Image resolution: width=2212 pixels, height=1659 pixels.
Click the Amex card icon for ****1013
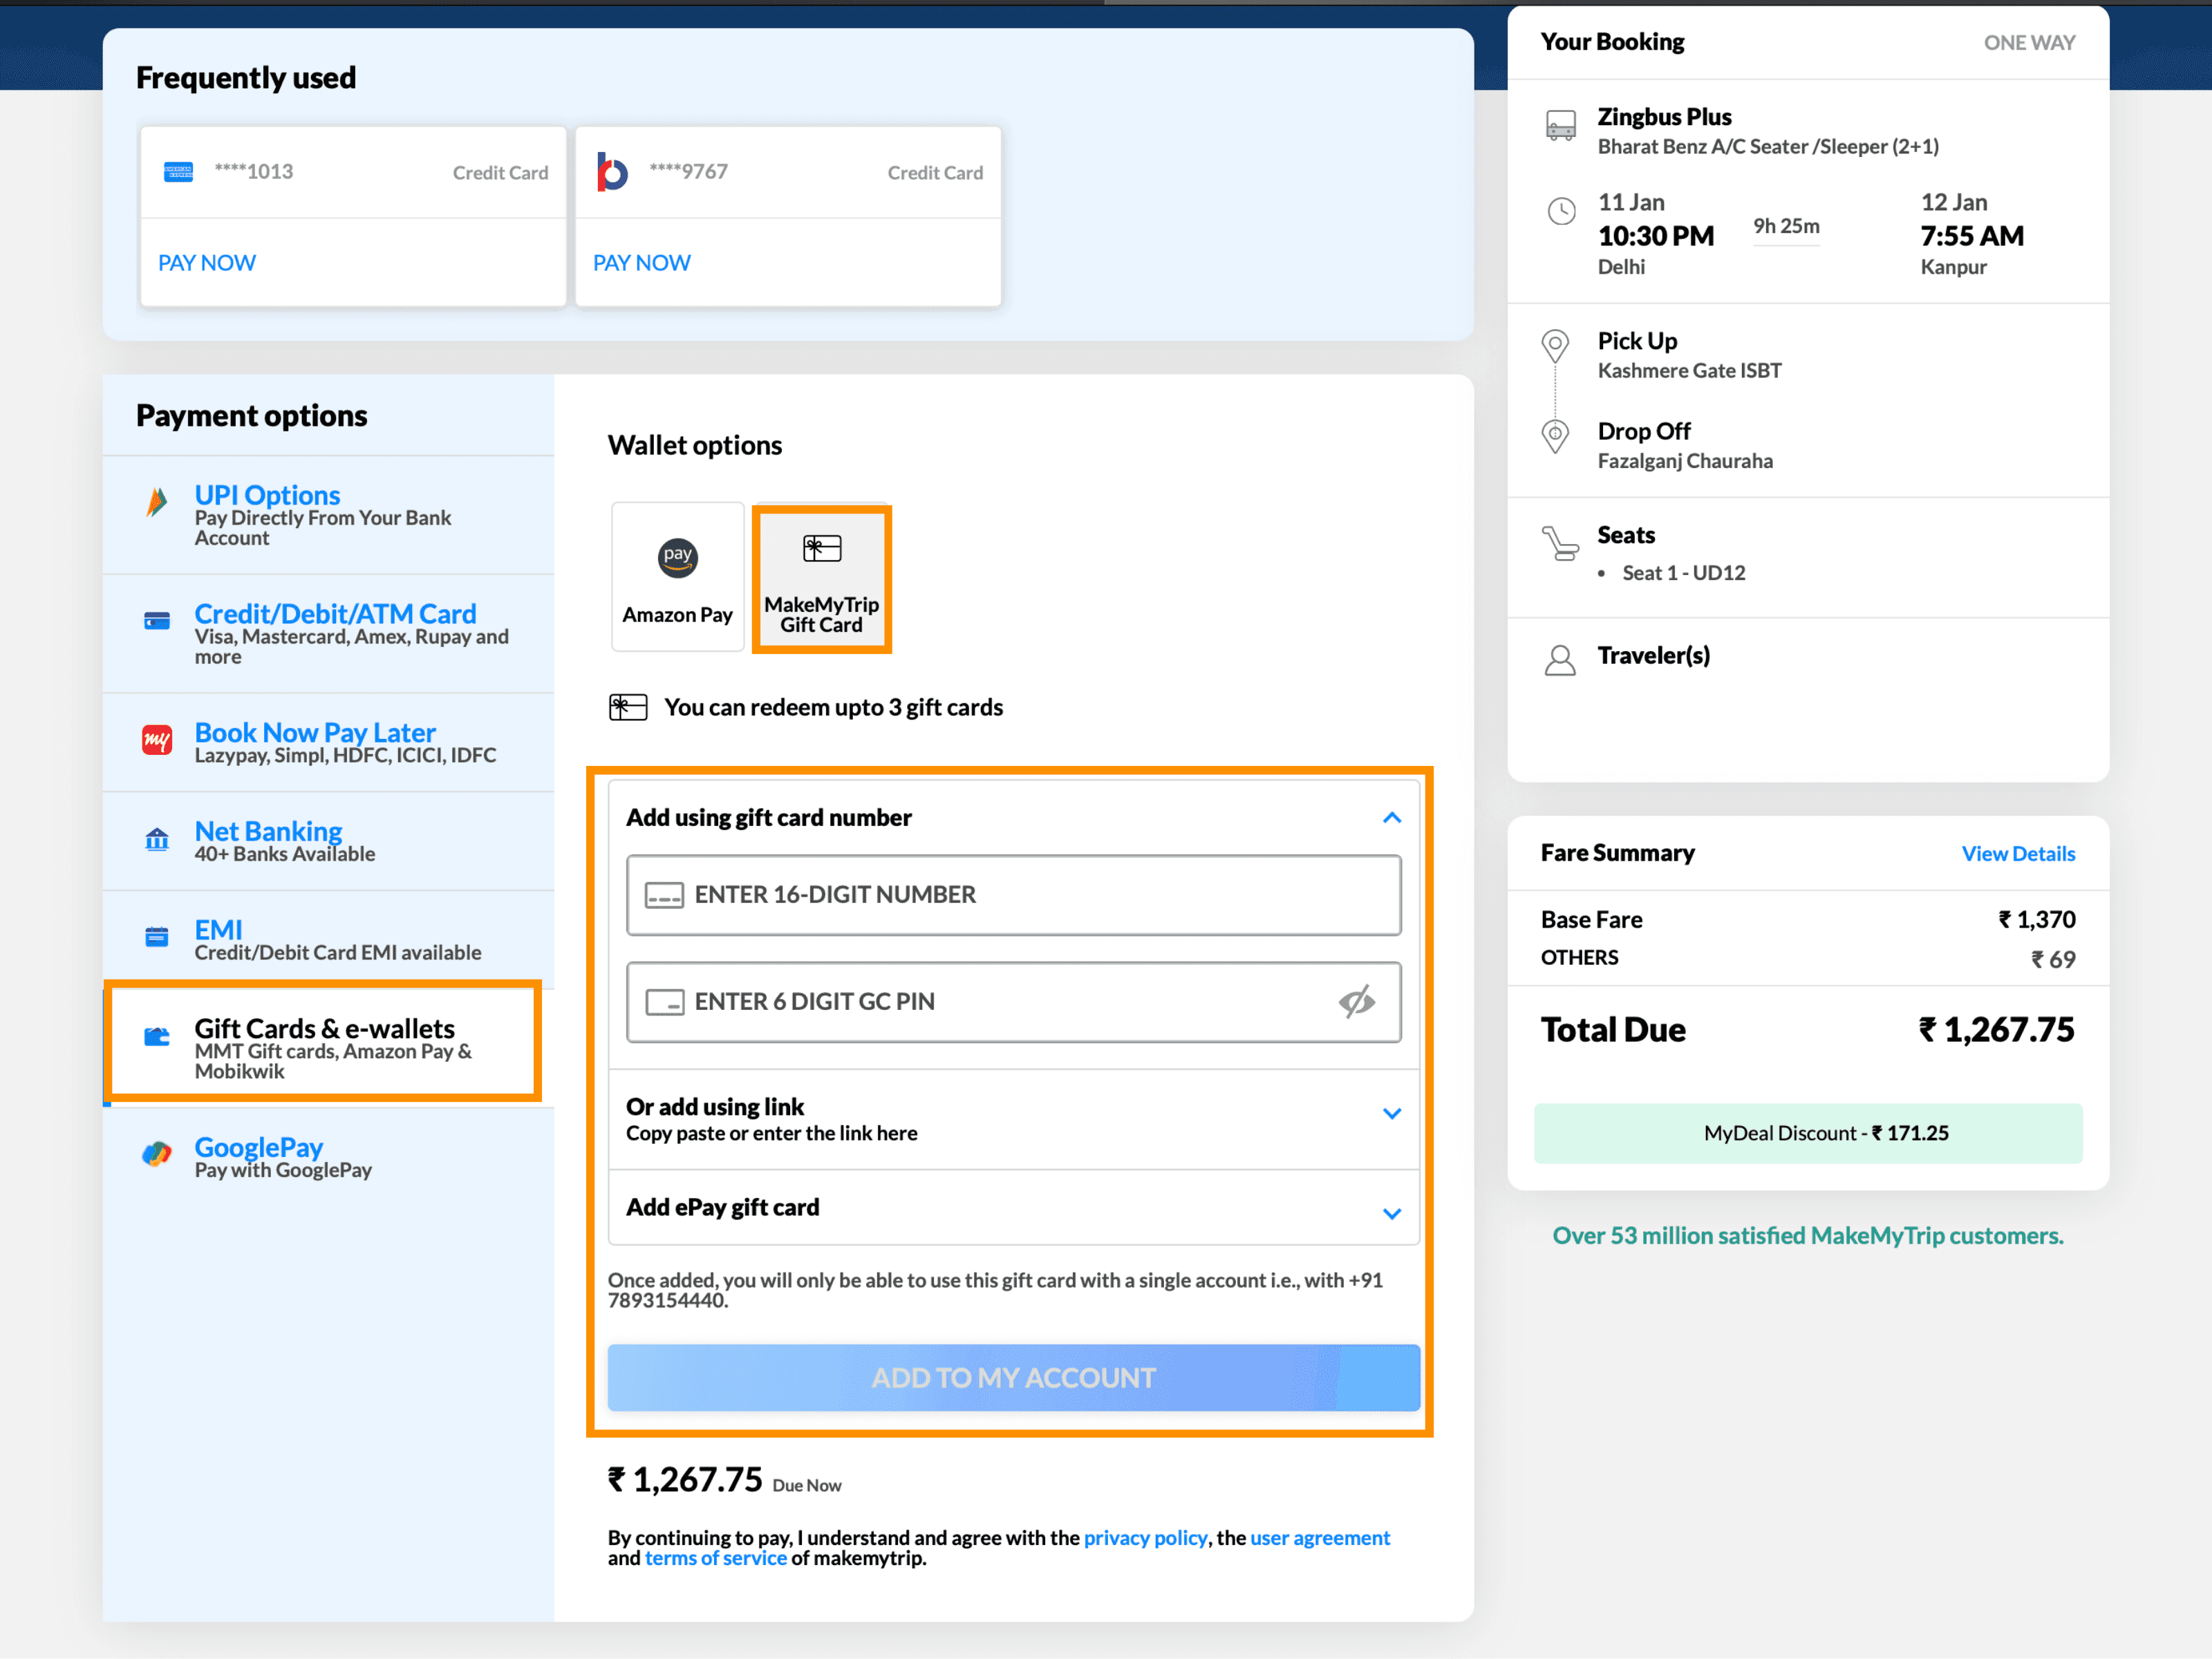pos(179,172)
